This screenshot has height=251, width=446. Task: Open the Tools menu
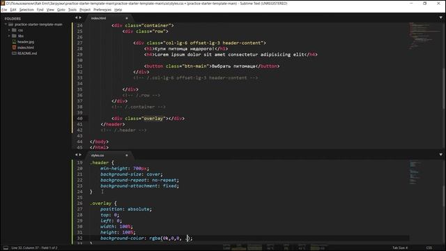pos(72,10)
